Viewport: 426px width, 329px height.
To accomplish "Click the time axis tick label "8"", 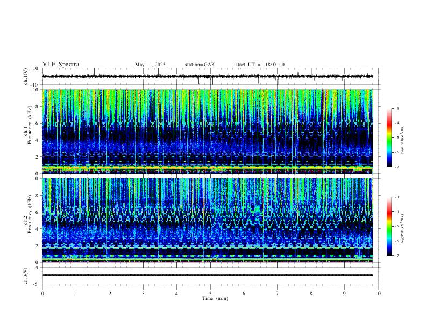I will tap(311, 294).
